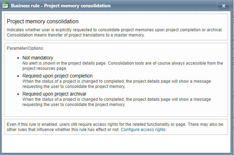
Task: Click the bullet beside Required upon project completion
Action: 18,76
